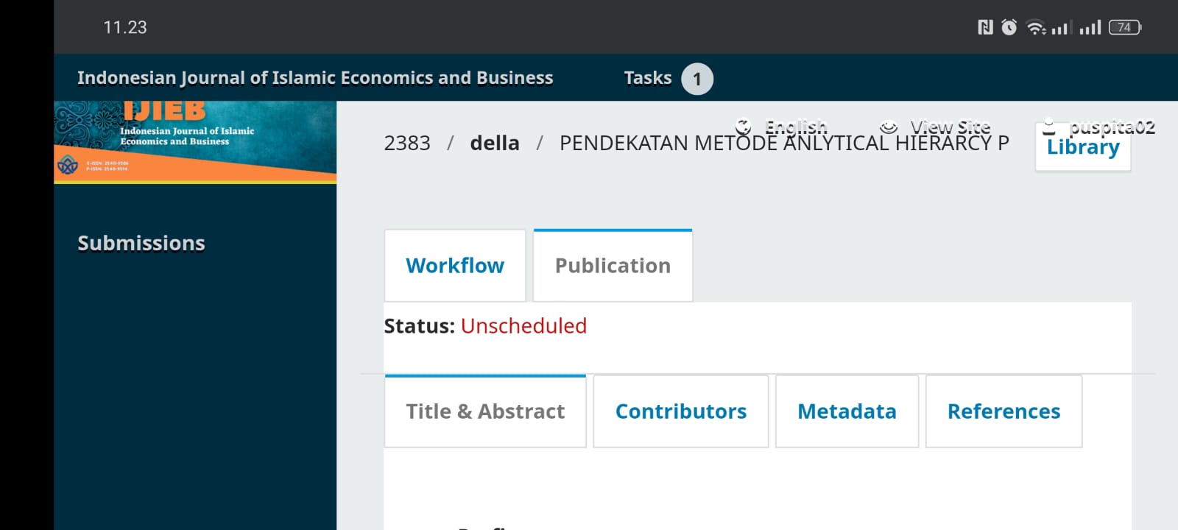Screen dimensions: 1178x530
Task: Select the Publication tab
Action: (x=613, y=266)
